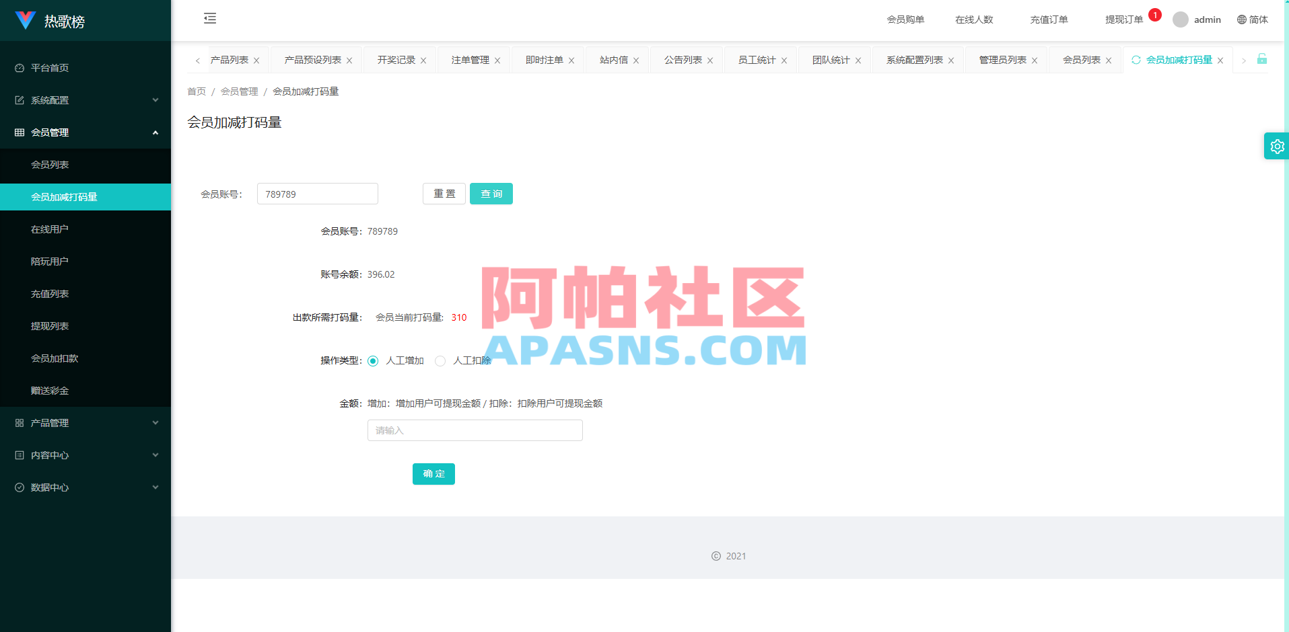Click the green unlock icon near tabs
This screenshot has height=632, width=1289.
(1262, 59)
